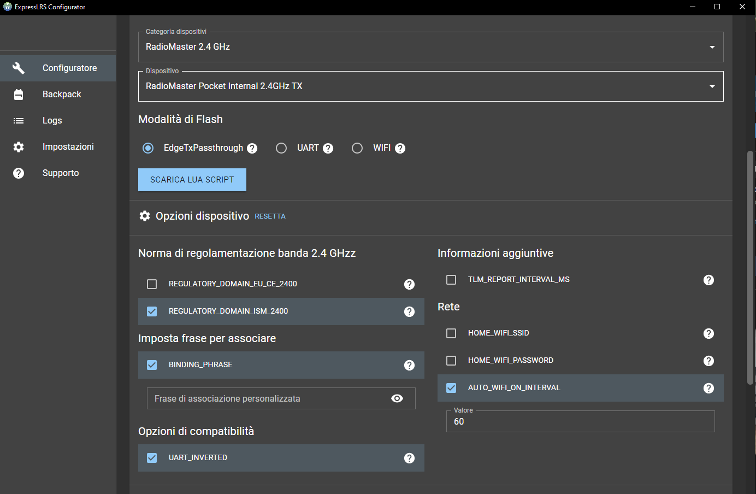Toggle binding phrase visibility eye
756x494 pixels.
pos(397,398)
